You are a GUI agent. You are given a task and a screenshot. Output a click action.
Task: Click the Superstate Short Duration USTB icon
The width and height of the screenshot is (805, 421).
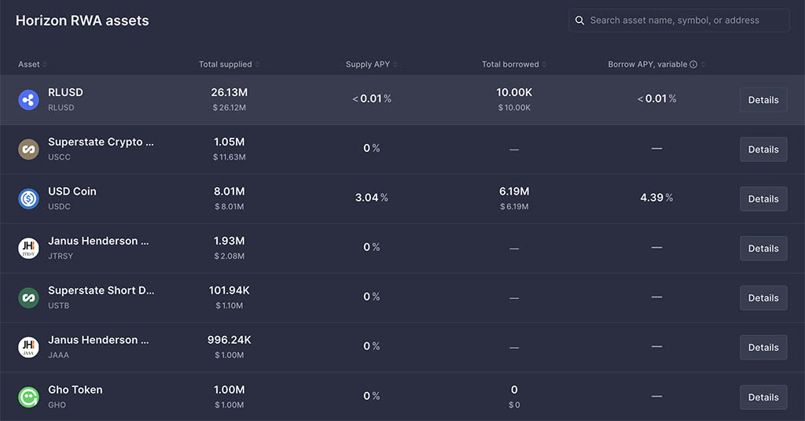coord(29,298)
